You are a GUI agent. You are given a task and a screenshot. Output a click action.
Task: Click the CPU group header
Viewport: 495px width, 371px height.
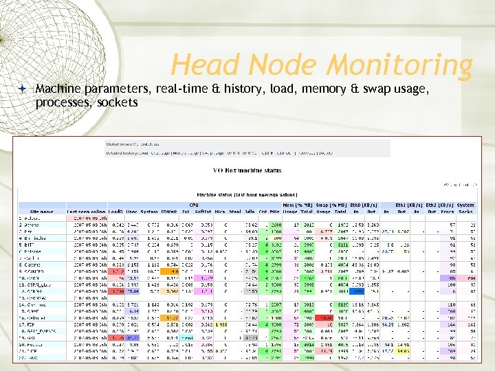point(194,205)
